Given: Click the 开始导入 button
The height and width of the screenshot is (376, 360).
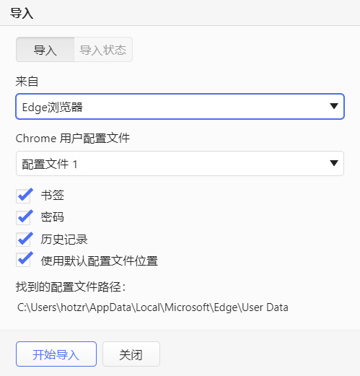Looking at the screenshot, I should click(56, 354).
